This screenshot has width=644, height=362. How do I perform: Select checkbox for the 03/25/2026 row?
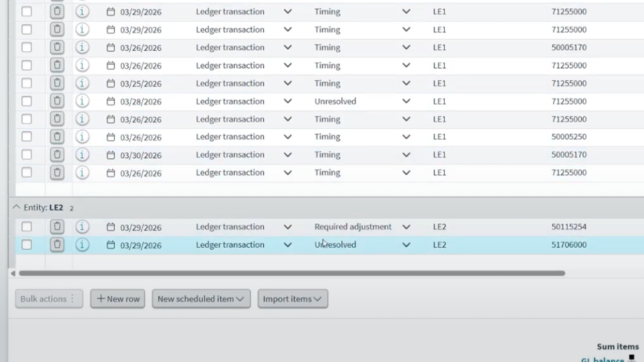pyautogui.click(x=27, y=83)
